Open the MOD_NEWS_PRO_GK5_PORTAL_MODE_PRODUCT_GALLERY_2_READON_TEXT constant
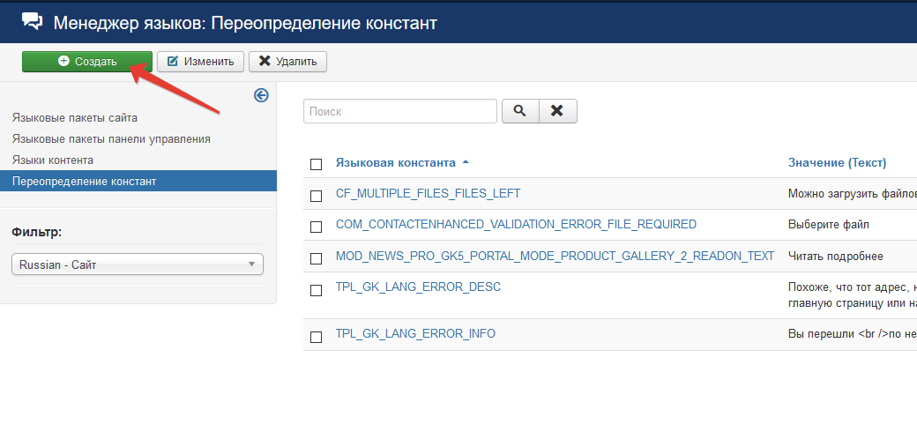 tap(555, 256)
